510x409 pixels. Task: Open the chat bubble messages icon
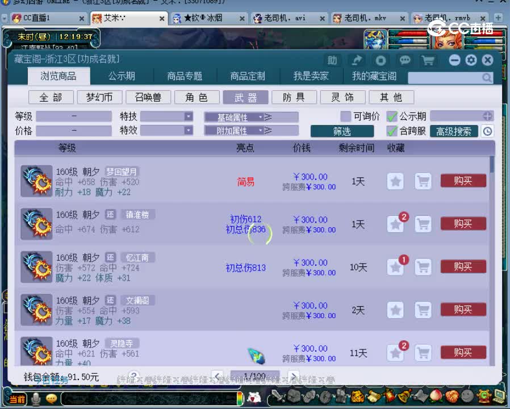tap(404, 60)
